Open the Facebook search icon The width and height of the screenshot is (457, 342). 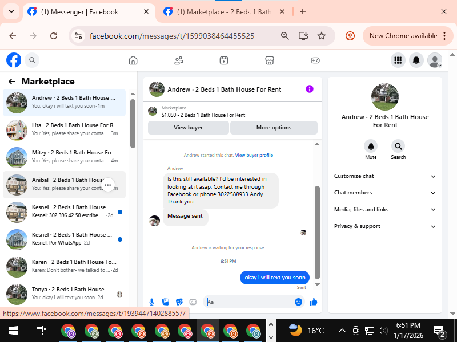point(32,60)
